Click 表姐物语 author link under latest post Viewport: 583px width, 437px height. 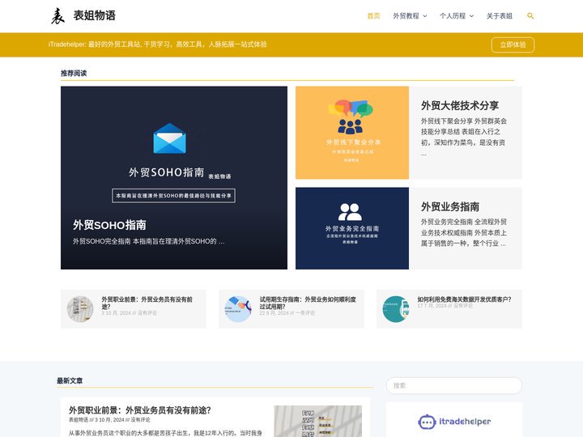[x=79, y=420]
